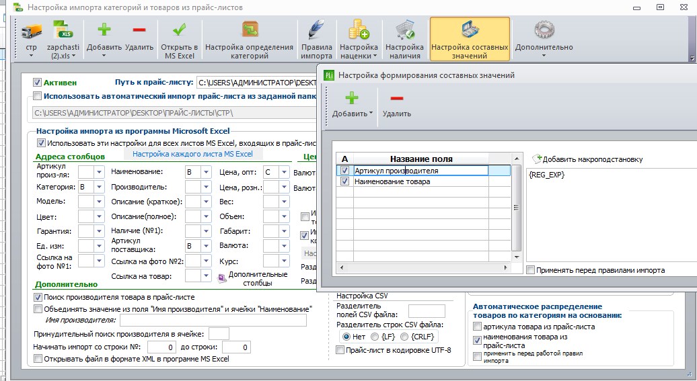Image resolution: width=697 pixels, height=381 pixels.
Task: Click 'Разделитель полей CSV файла' field
Action: 427,311
